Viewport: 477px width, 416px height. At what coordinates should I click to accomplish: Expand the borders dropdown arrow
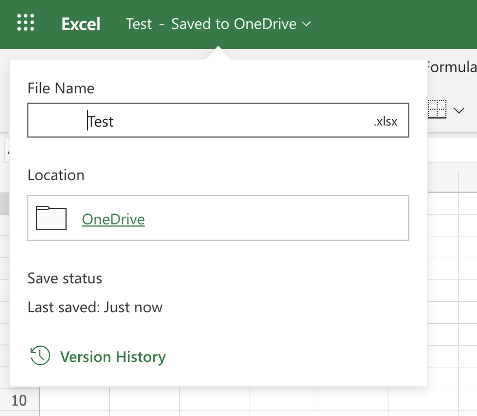459,110
